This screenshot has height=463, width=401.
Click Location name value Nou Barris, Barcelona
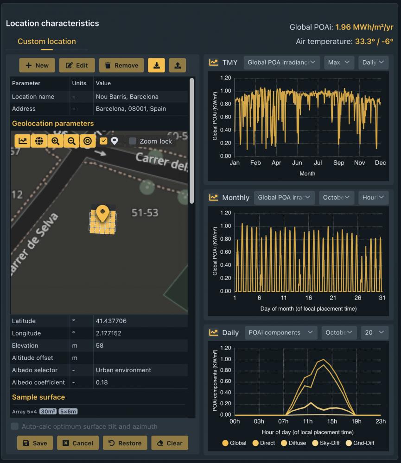(127, 97)
